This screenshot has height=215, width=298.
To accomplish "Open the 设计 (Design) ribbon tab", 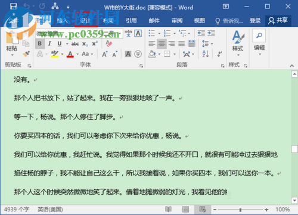I will 85,20.
